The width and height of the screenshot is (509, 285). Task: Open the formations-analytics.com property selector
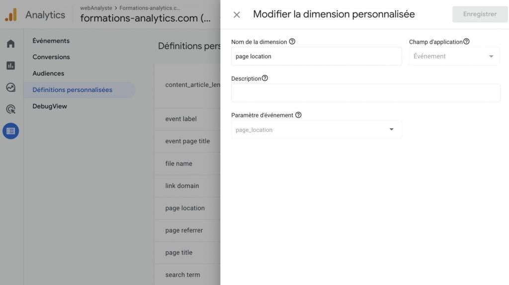[146, 18]
